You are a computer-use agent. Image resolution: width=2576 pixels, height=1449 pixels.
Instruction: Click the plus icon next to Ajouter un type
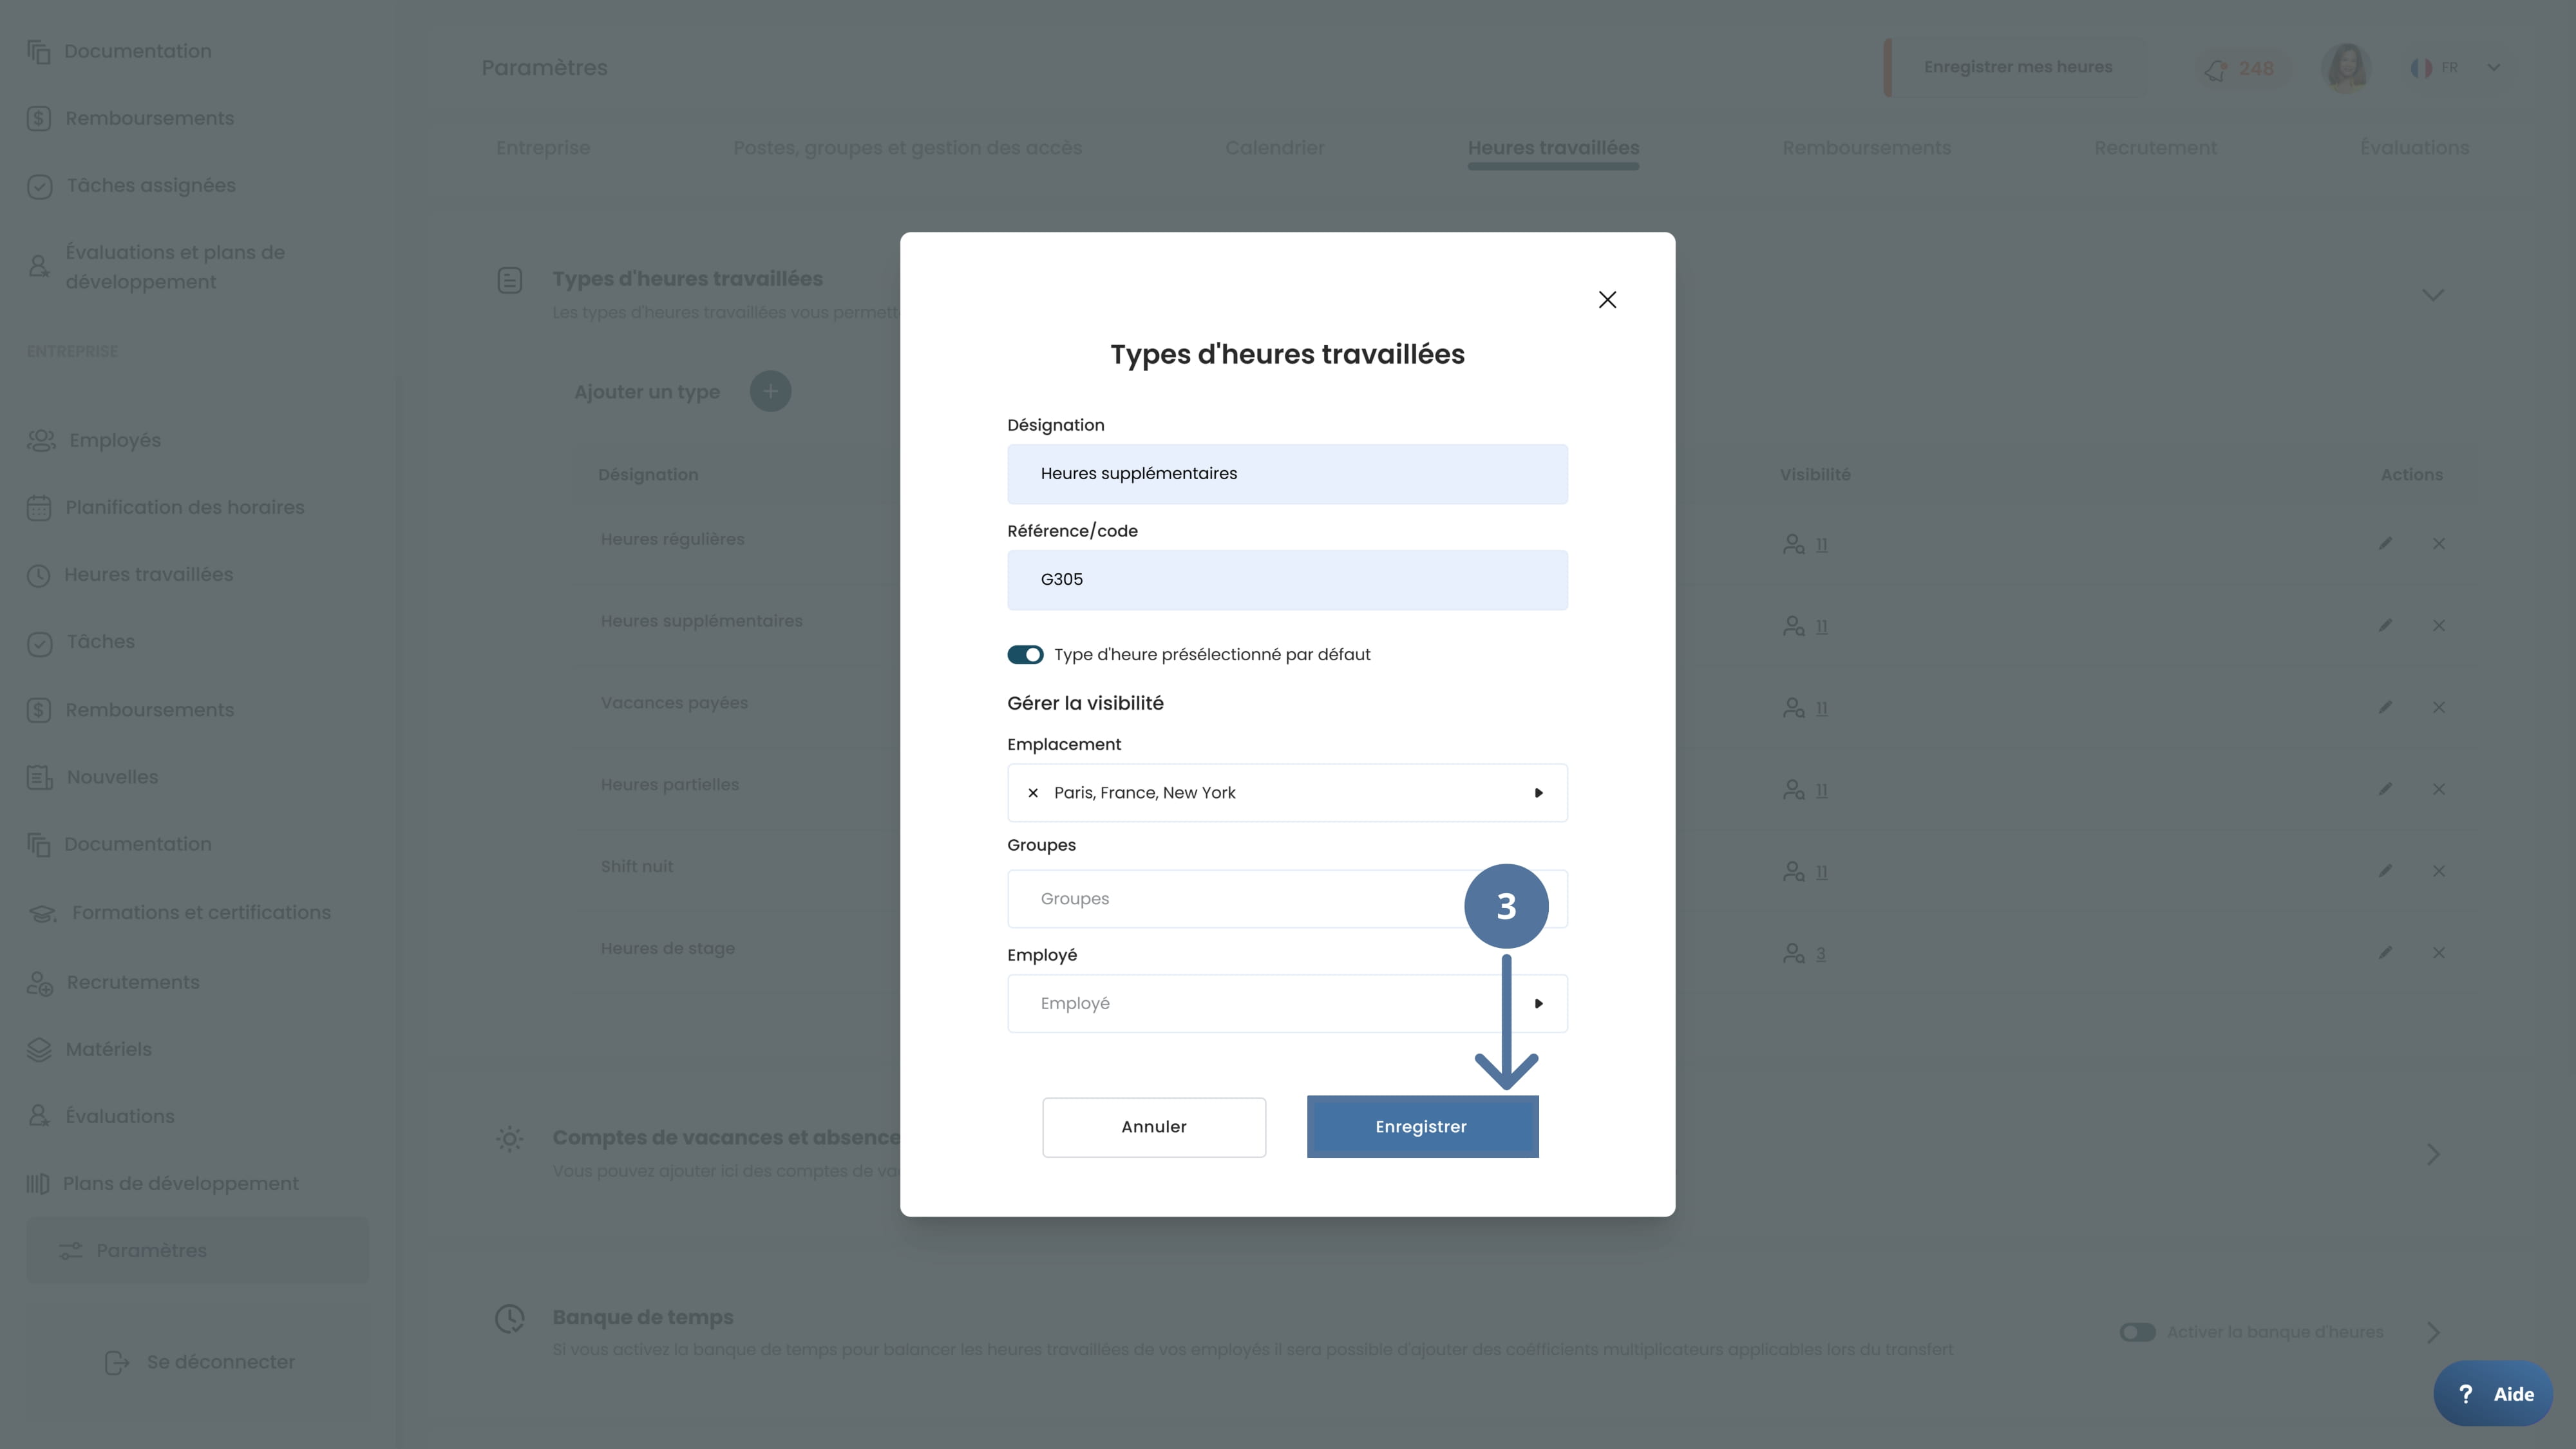click(770, 392)
